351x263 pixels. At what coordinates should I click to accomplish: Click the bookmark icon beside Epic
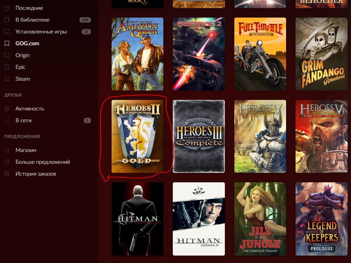(7, 67)
